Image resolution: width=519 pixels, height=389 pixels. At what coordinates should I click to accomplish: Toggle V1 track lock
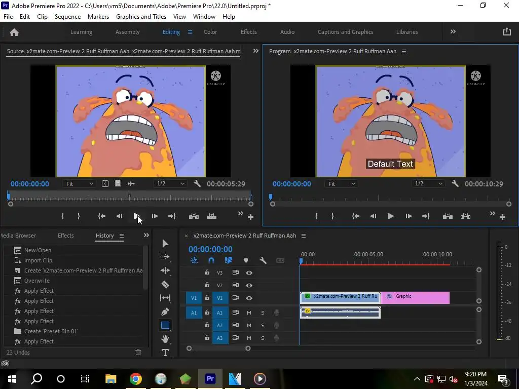(207, 298)
